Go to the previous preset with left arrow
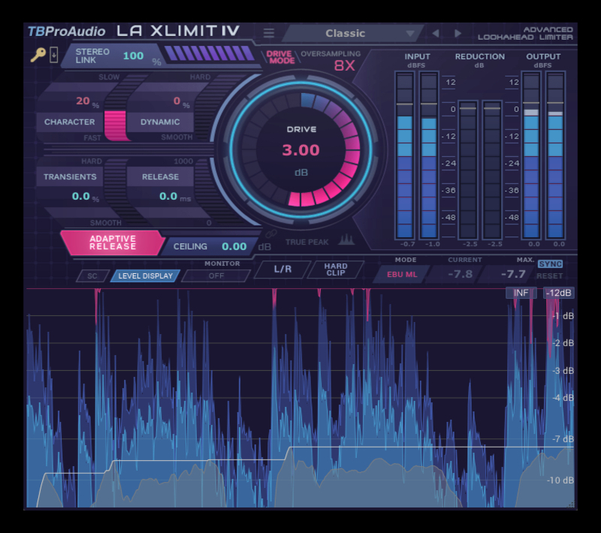This screenshot has height=533, width=601. click(435, 33)
